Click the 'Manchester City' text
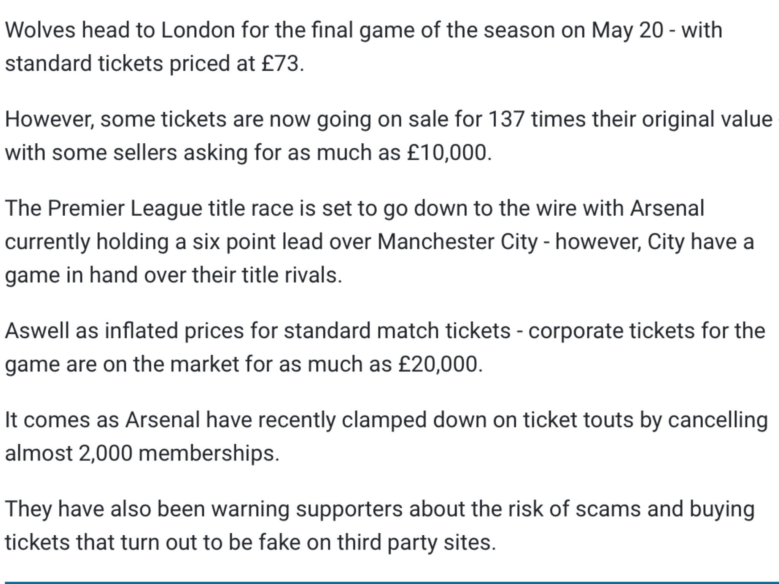 (458, 242)
